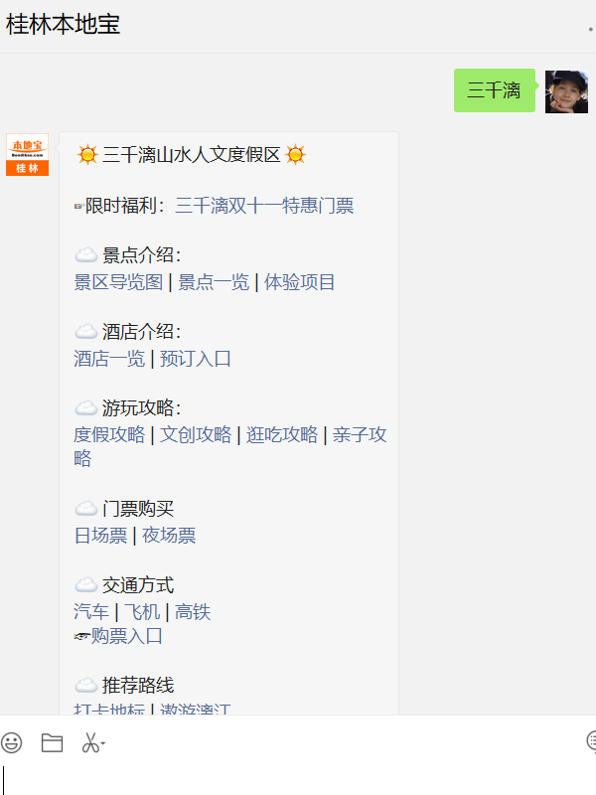Screen dimensions: 596x795
Task: Open the 文创攻略 link
Action: 196,434
